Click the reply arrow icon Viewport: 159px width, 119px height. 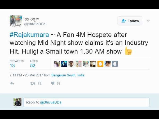(12, 83)
